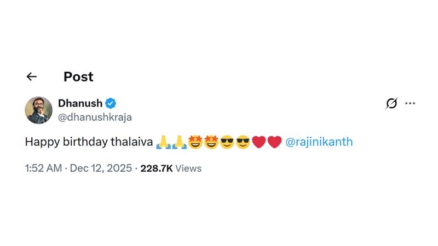Click the last red heart emoji
438x246 pixels.
click(x=275, y=143)
